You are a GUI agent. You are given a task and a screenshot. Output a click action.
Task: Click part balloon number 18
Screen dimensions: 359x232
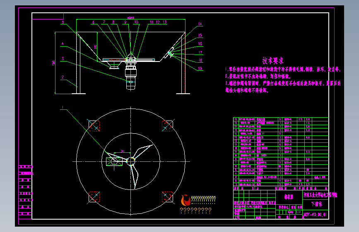[x=200, y=60]
